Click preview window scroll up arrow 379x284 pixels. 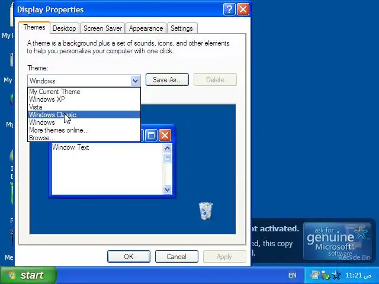pyautogui.click(x=167, y=148)
